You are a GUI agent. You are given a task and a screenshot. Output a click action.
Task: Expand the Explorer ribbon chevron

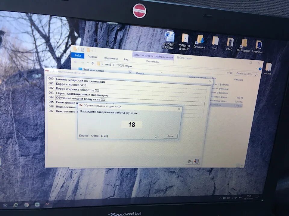click(256, 68)
